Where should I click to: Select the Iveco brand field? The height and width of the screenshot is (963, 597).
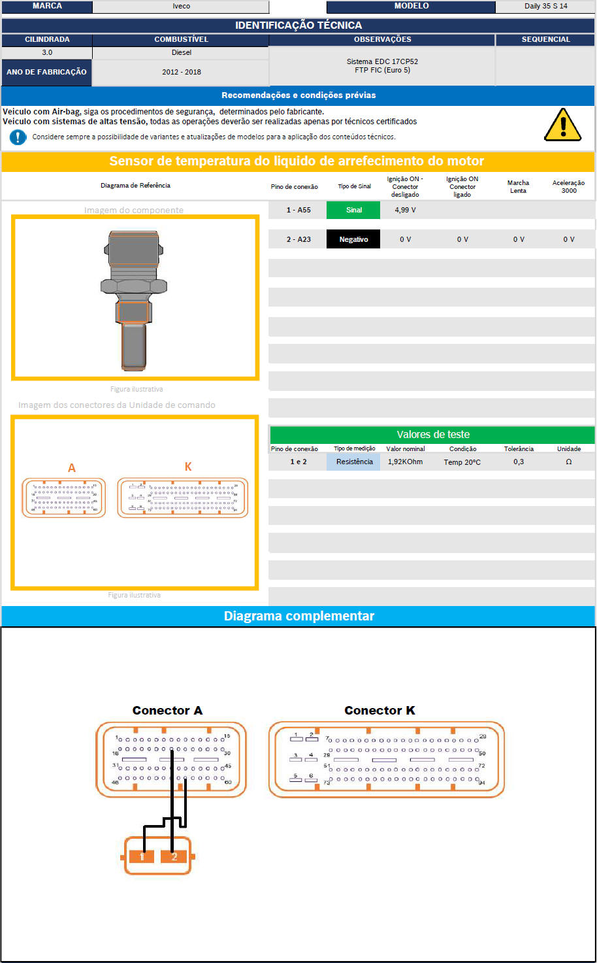[181, 7]
